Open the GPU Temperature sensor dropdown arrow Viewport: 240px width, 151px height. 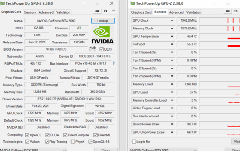tap(172, 36)
